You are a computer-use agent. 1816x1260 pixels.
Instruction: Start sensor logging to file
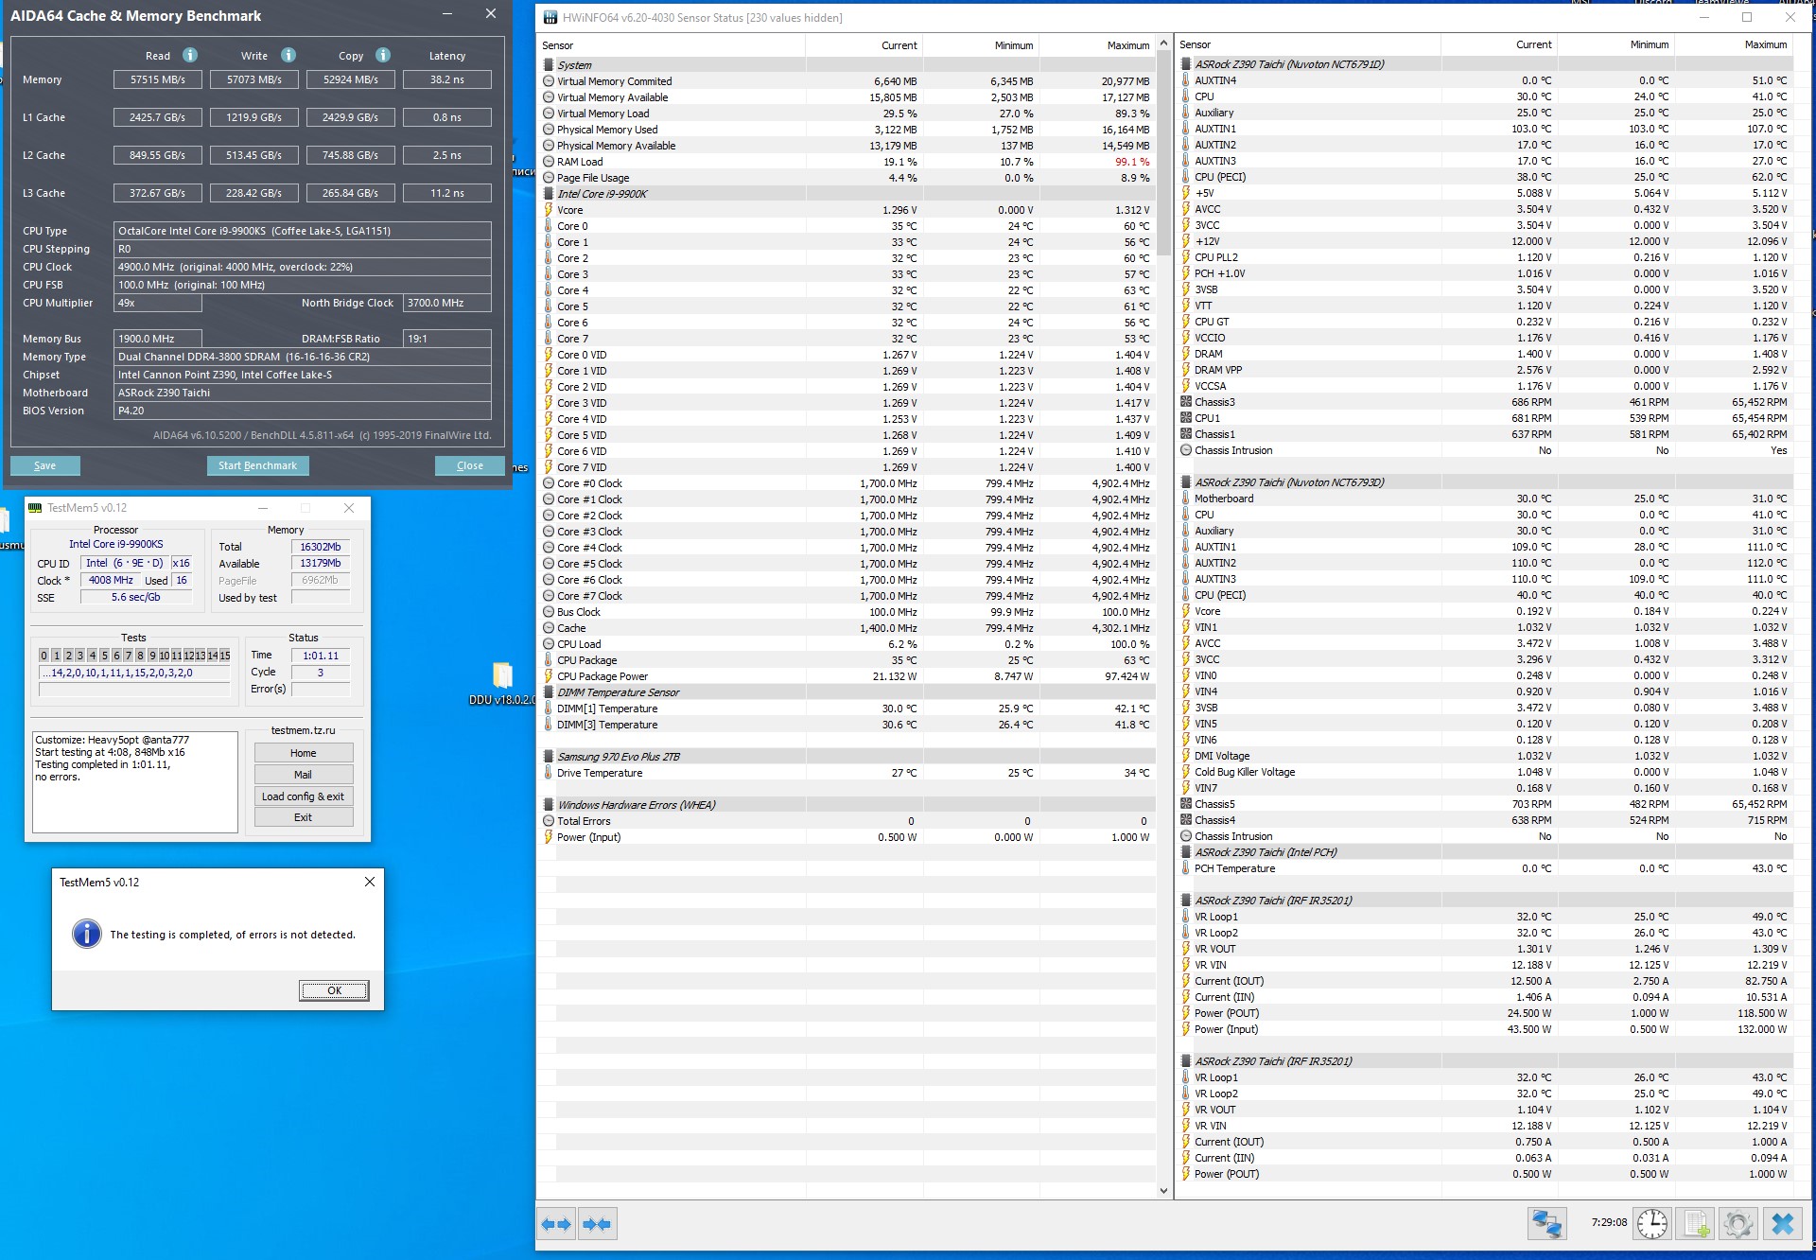coord(1696,1223)
